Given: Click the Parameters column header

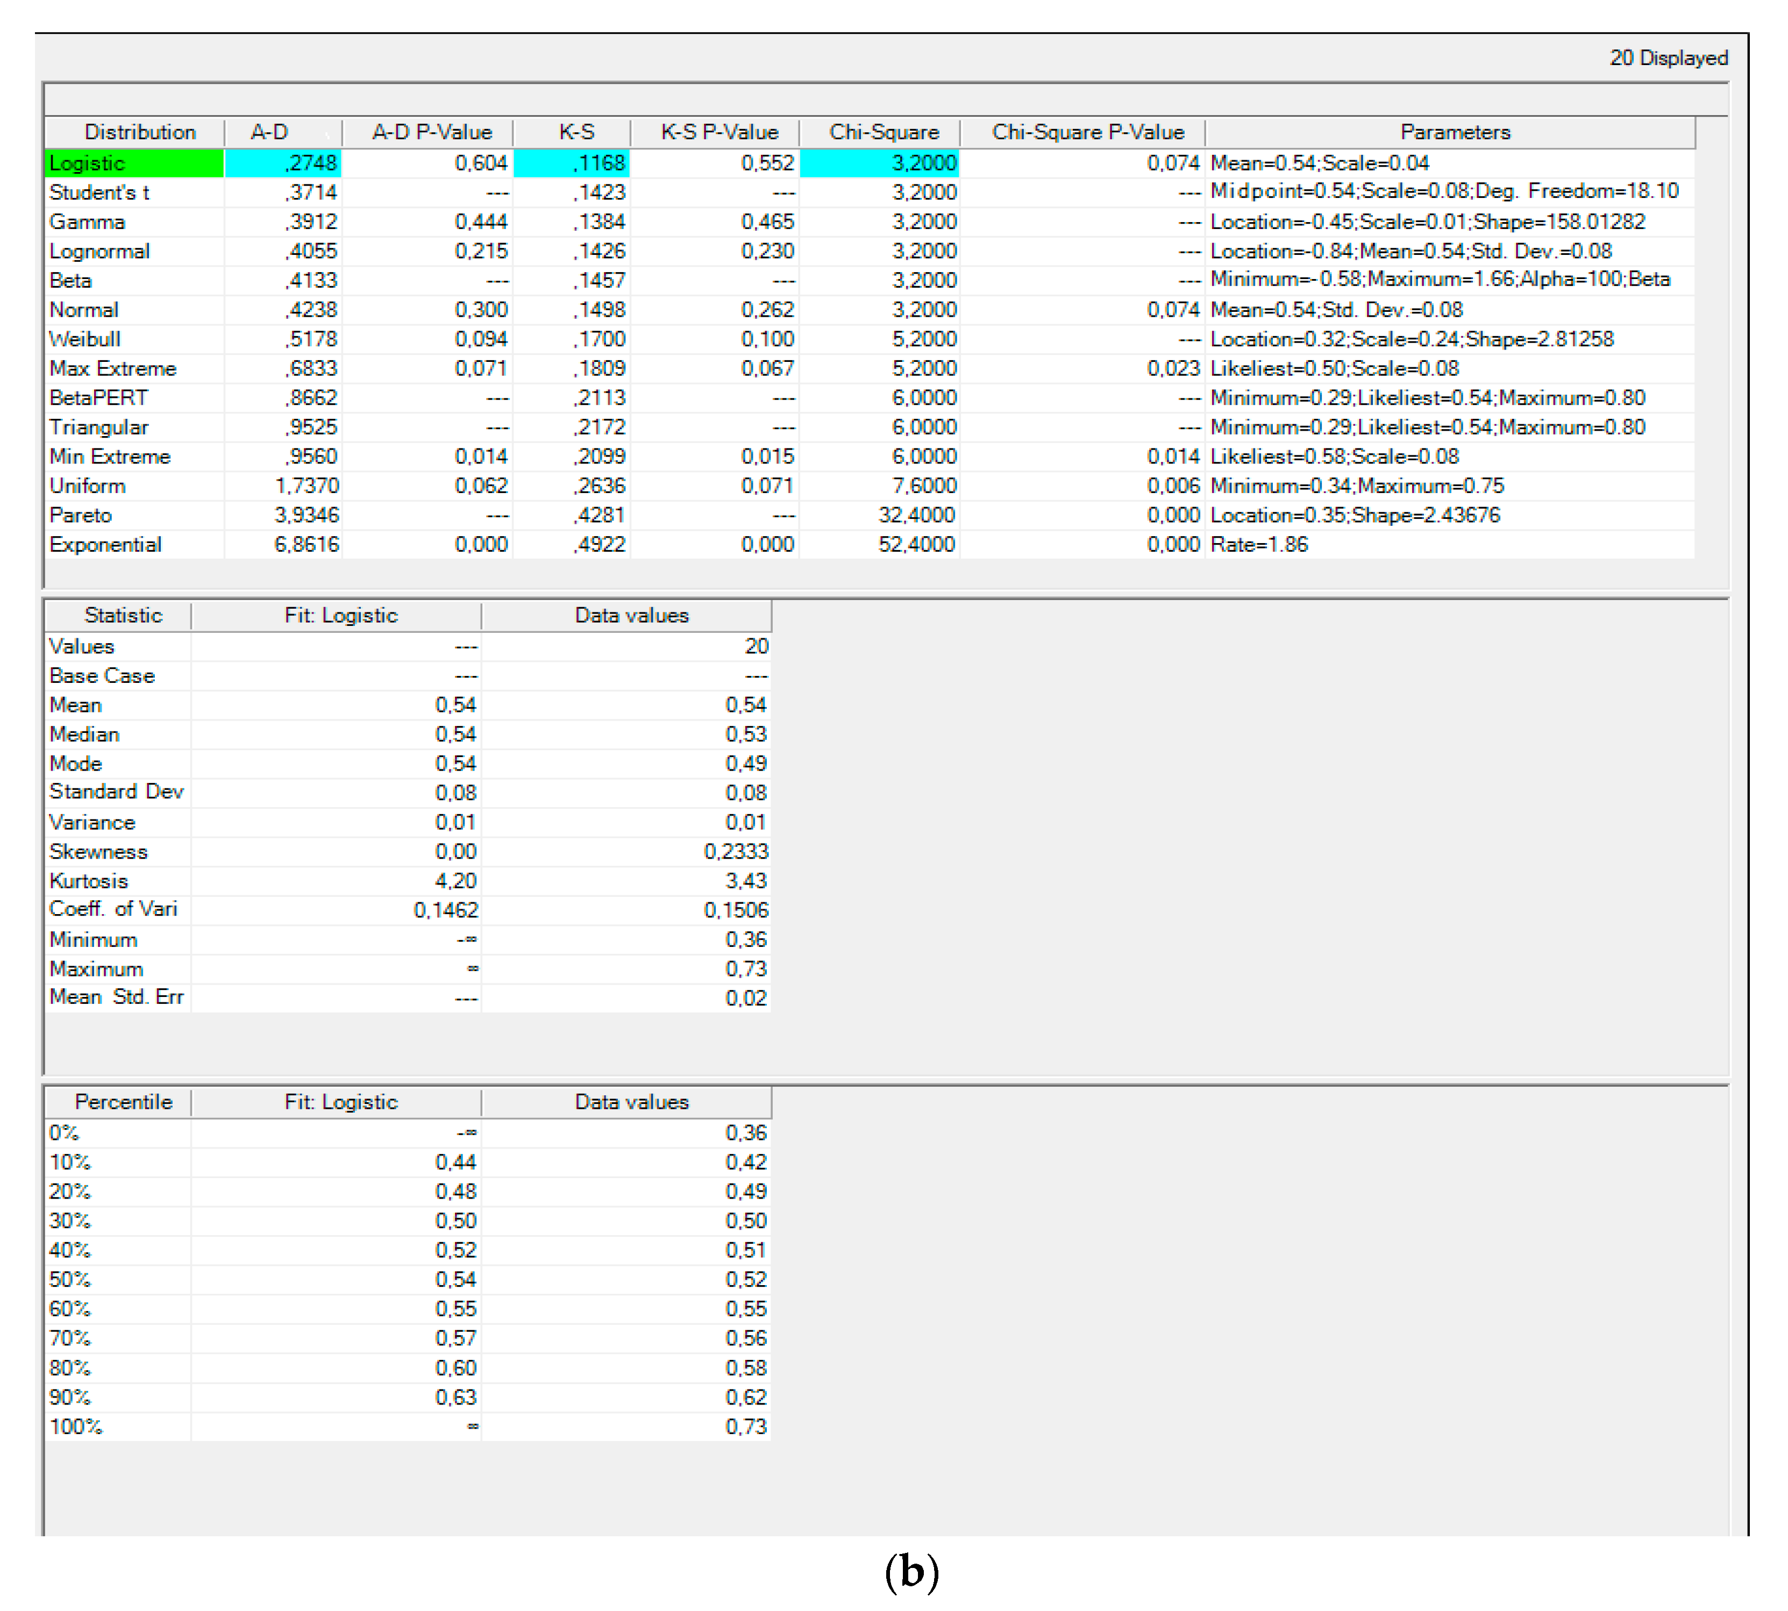Looking at the screenshot, I should click(1454, 132).
